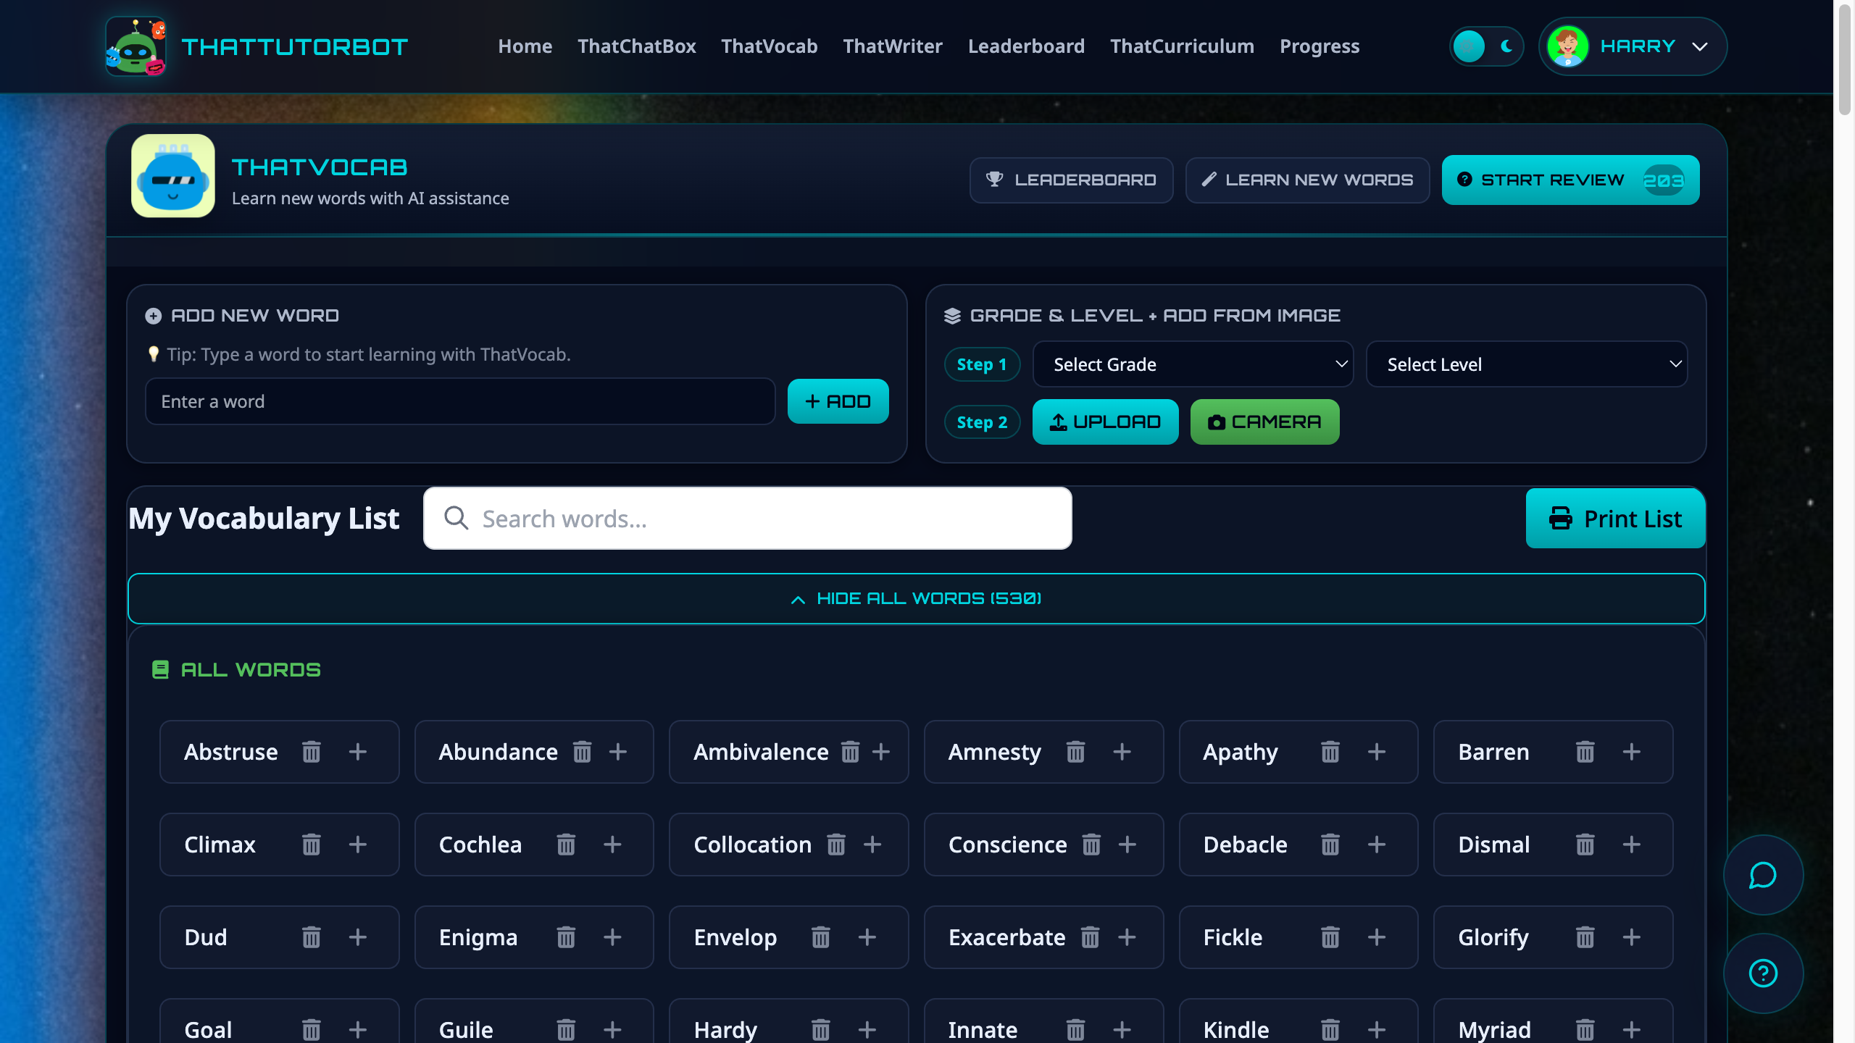The image size is (1855, 1043).
Task: Delete the Collocation entry
Action: 836,845
